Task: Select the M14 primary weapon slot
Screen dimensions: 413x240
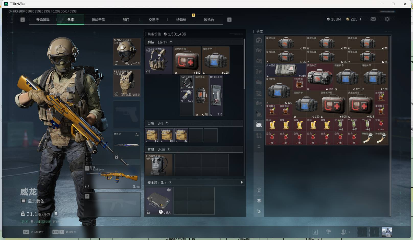Action: (112, 177)
